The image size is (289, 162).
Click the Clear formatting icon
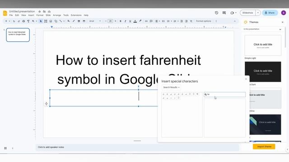click(x=191, y=21)
